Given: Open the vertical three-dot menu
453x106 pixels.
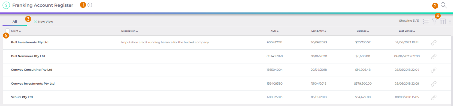Looking at the screenshot, I should pos(450,21).
